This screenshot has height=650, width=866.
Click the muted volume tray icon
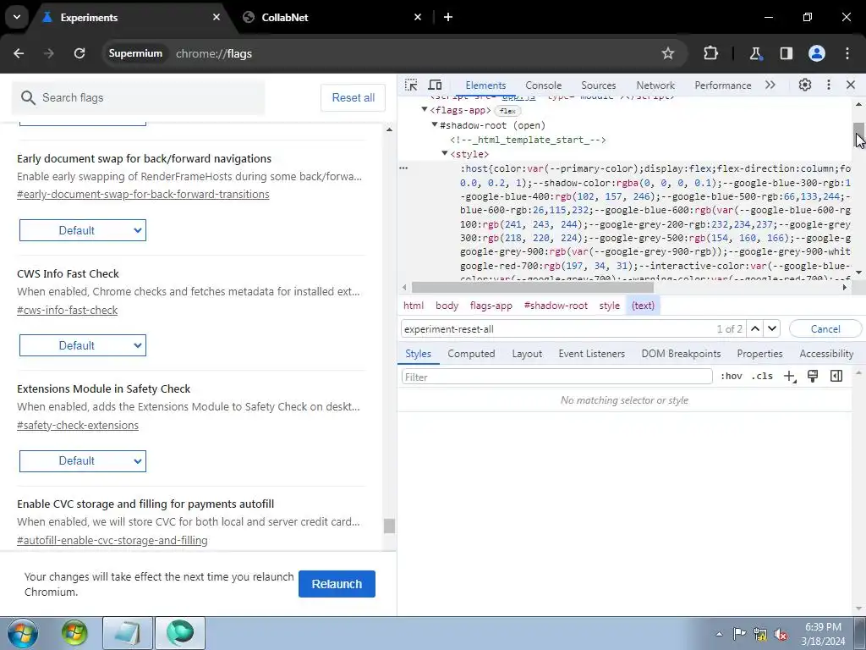(781, 634)
